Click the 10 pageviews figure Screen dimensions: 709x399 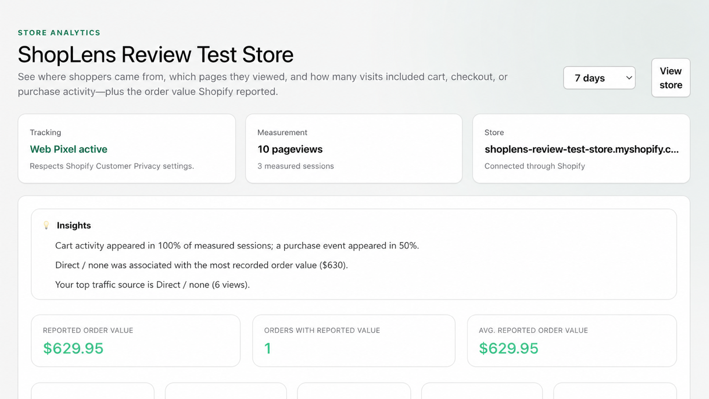tap(290, 149)
